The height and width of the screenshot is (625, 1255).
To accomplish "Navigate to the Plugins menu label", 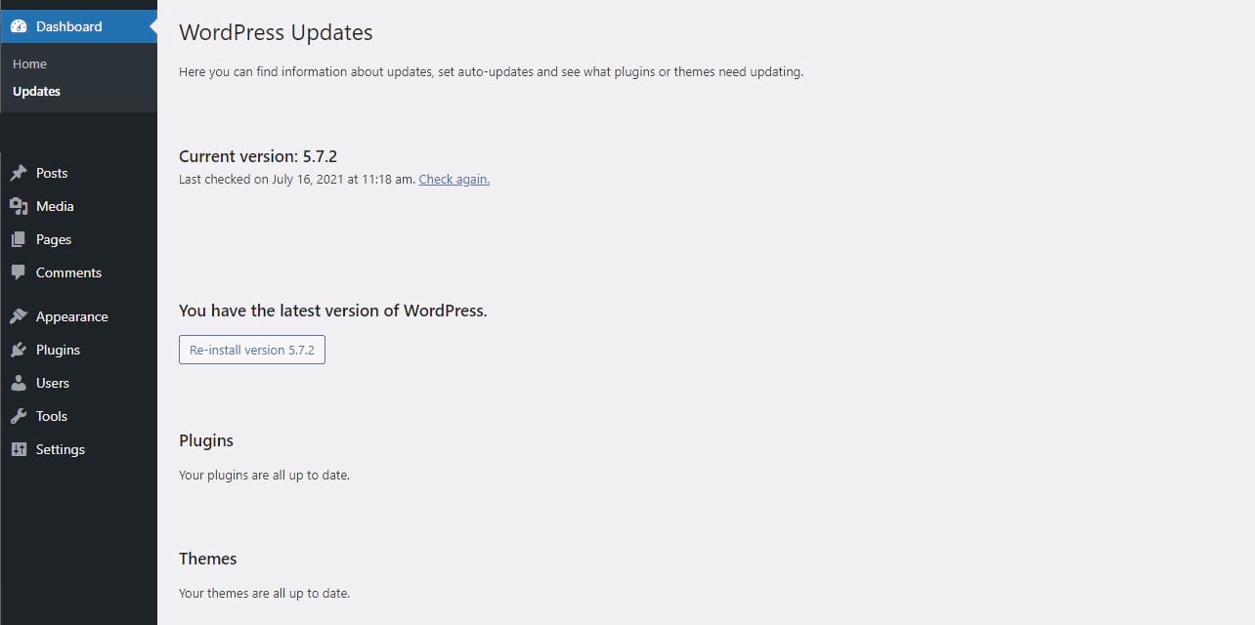I will click(58, 350).
